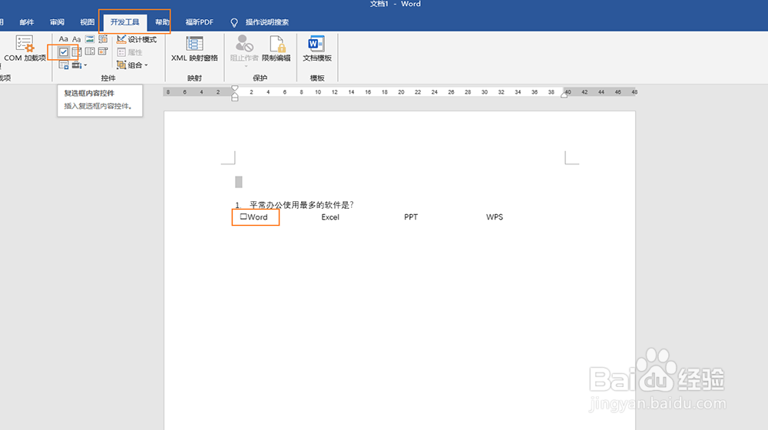Insert a drop-down list content control
Image resolution: width=768 pixels, height=430 pixels.
(90, 51)
